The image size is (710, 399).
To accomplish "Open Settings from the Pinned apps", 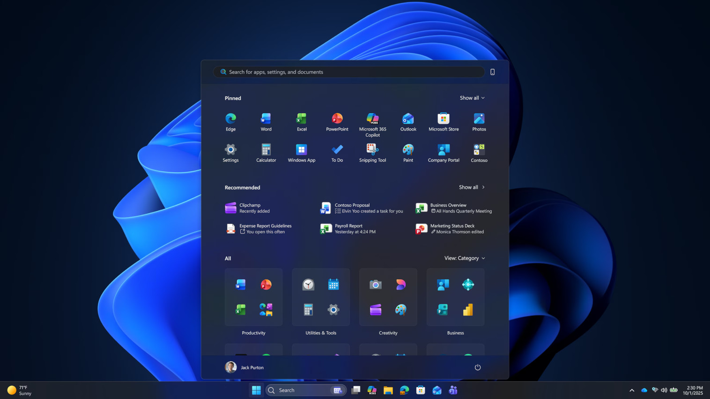I will [230, 153].
